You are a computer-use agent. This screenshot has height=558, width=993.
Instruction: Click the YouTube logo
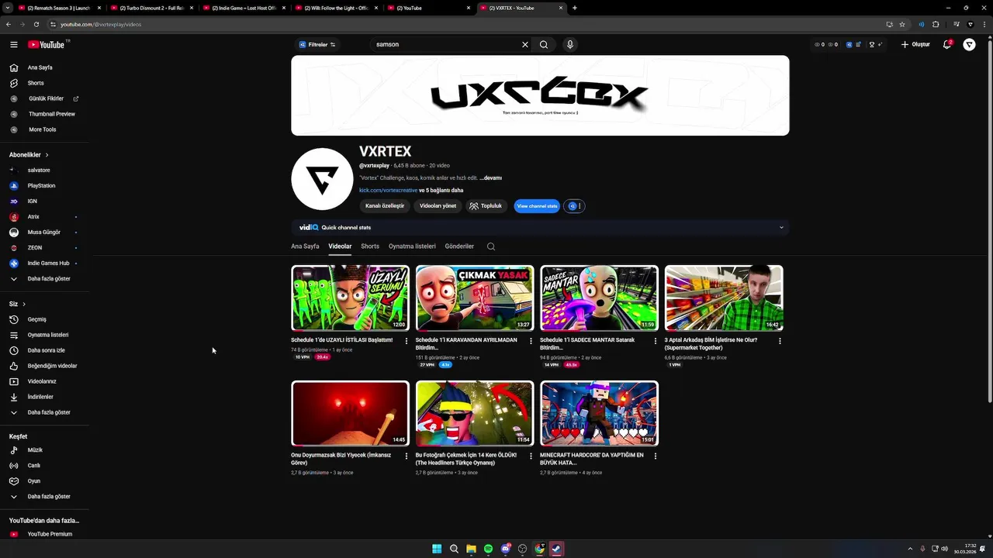pyautogui.click(x=47, y=44)
